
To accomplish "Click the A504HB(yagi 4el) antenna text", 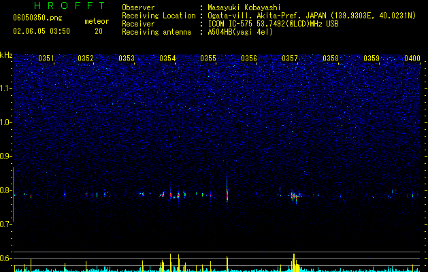I will [240, 32].
